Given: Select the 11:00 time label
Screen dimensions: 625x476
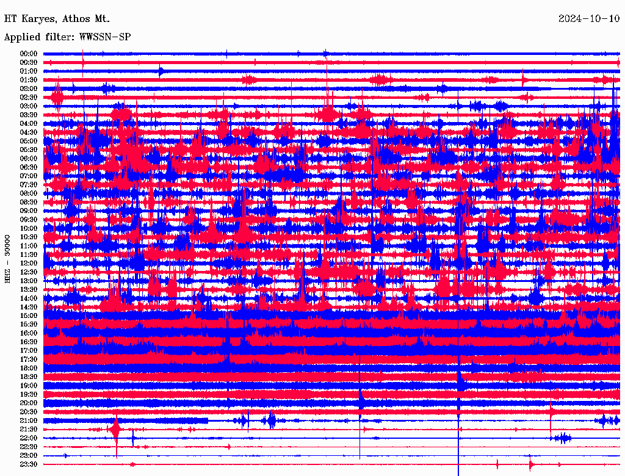Looking at the screenshot, I should pos(29,246).
